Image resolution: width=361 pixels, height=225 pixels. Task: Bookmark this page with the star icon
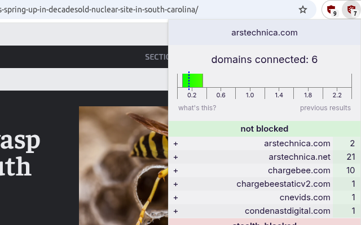click(x=303, y=10)
